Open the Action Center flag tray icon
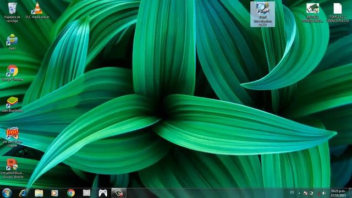Screen dimensions: 352x198 pyautogui.click(x=305, y=193)
